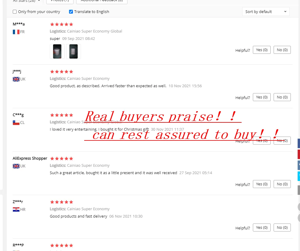Click the five-star rating of M***a's review
The image size is (300, 251).
62,24
